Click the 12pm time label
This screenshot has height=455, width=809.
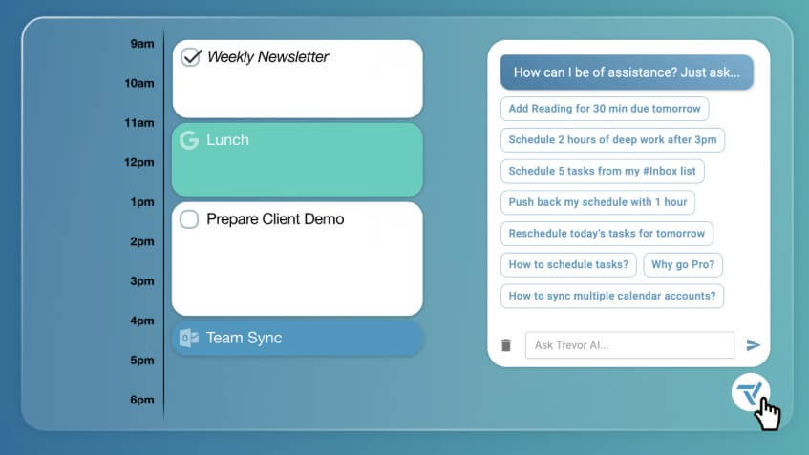(x=139, y=162)
